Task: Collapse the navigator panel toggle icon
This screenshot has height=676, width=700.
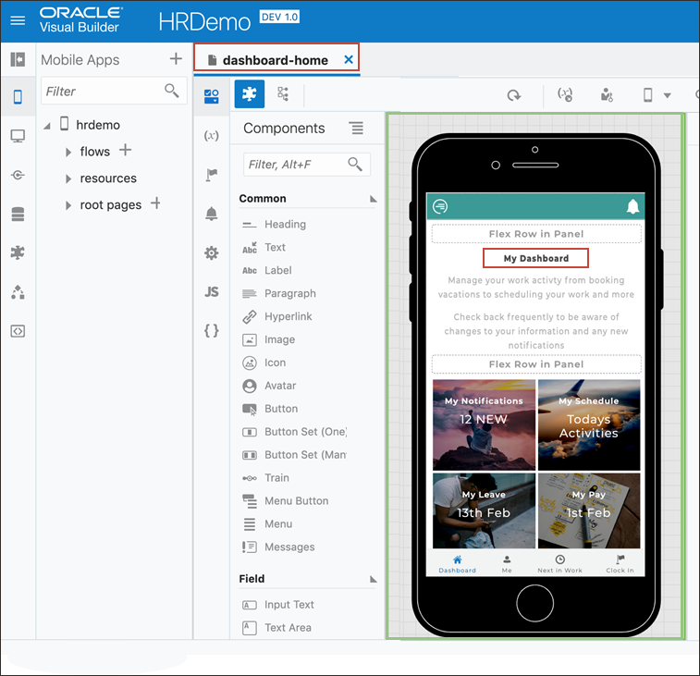Action: pos(18,59)
